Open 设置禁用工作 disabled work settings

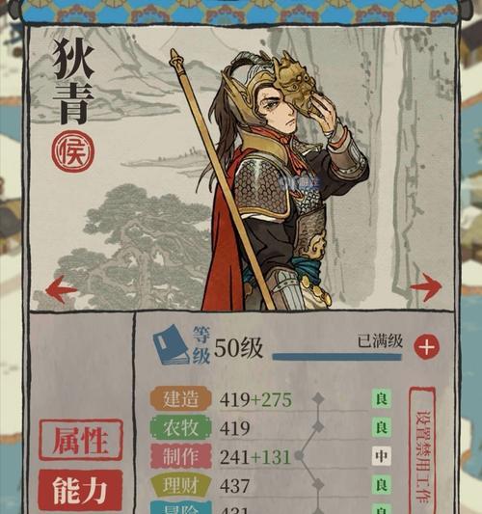coord(423,450)
